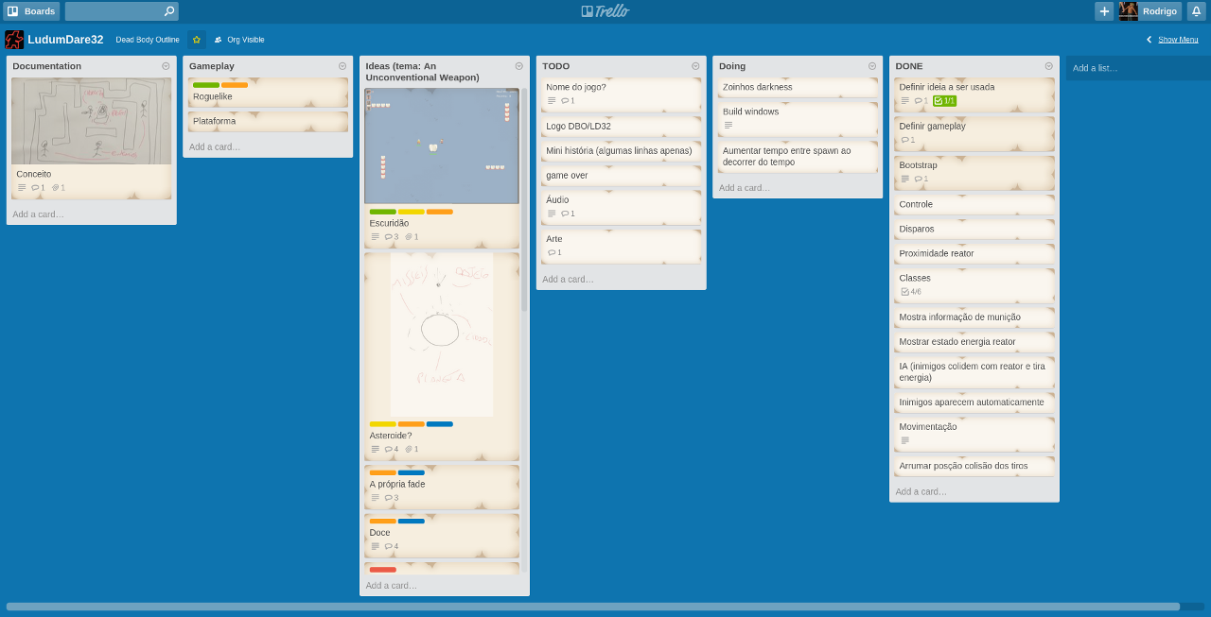Viewport: 1211px width, 617px height.
Task: Click the LudumDare32 board logo icon
Action: (14, 40)
